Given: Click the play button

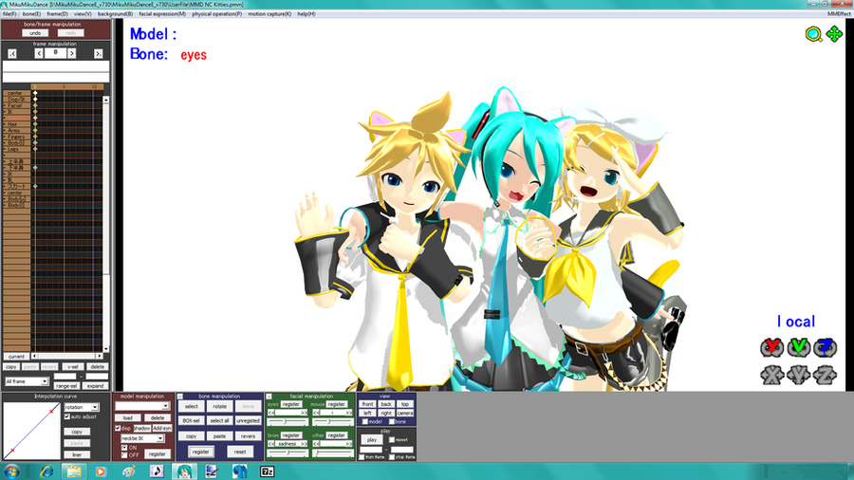Looking at the screenshot, I should [371, 440].
